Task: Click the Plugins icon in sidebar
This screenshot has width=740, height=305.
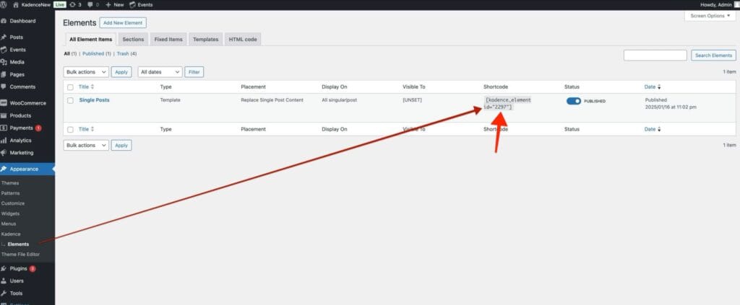Action: pyautogui.click(x=4, y=268)
